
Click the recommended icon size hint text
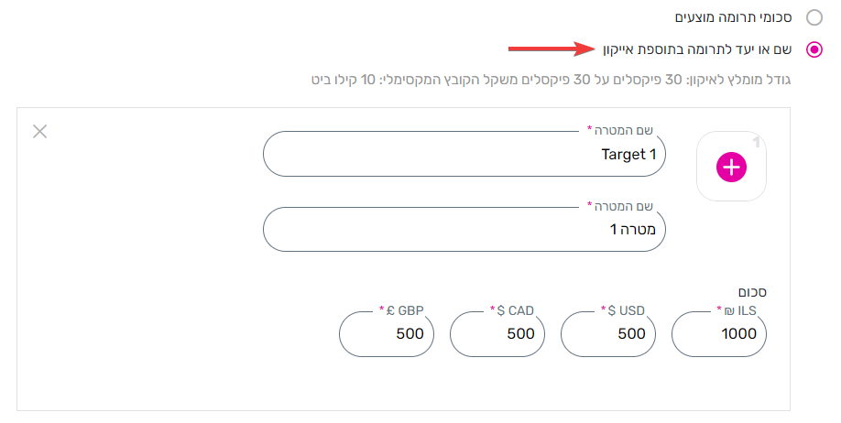click(551, 80)
